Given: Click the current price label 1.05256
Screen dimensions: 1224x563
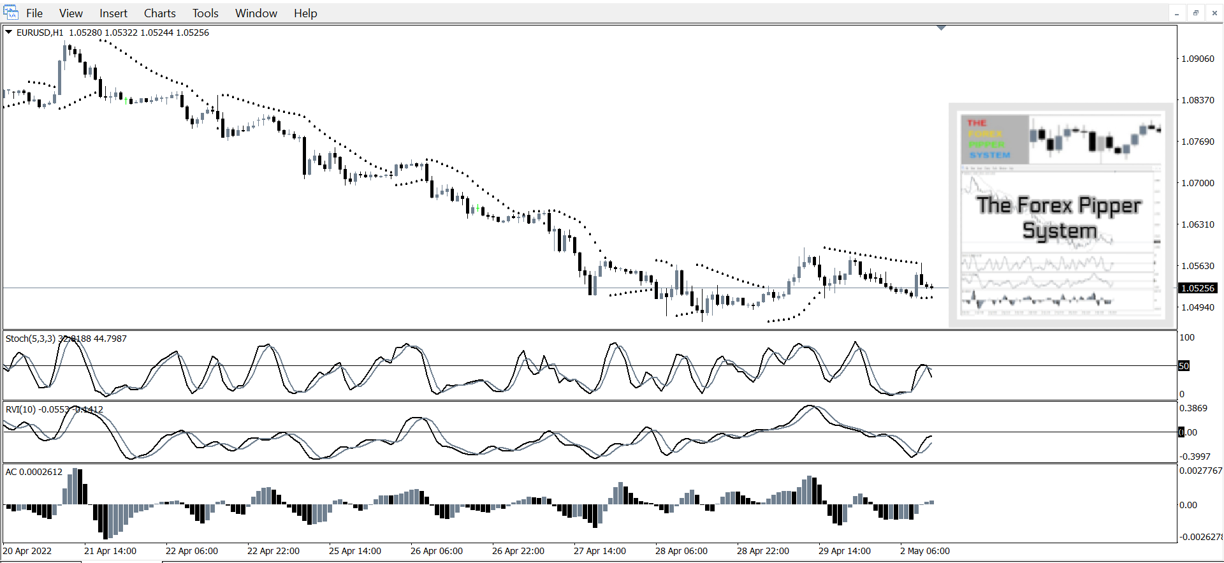Looking at the screenshot, I should pos(1198,288).
